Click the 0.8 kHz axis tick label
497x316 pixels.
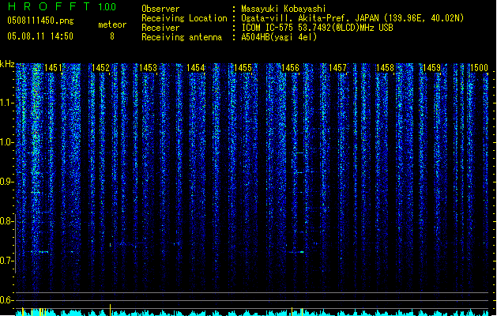pos(6,221)
